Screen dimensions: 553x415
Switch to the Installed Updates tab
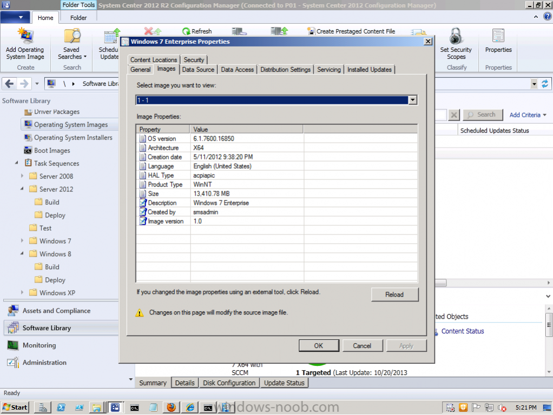(x=369, y=69)
